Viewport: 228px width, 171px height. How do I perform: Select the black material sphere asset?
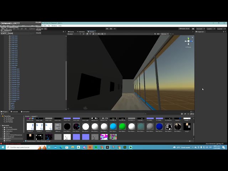(67, 126)
